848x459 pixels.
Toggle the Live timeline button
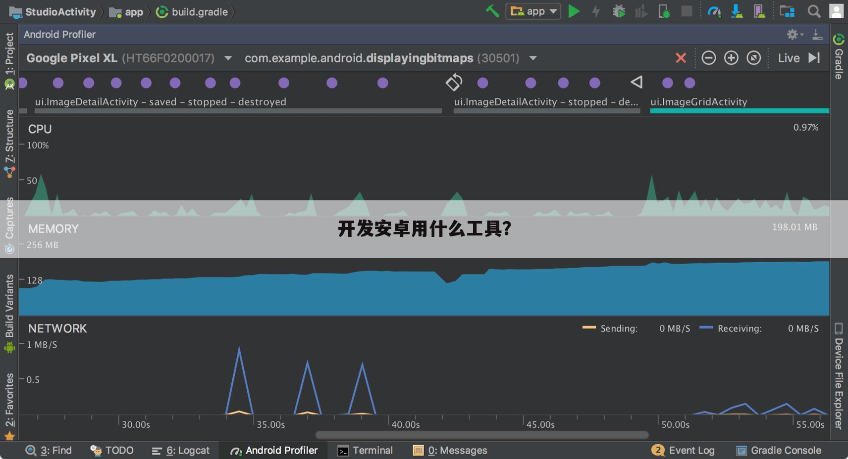[789, 58]
